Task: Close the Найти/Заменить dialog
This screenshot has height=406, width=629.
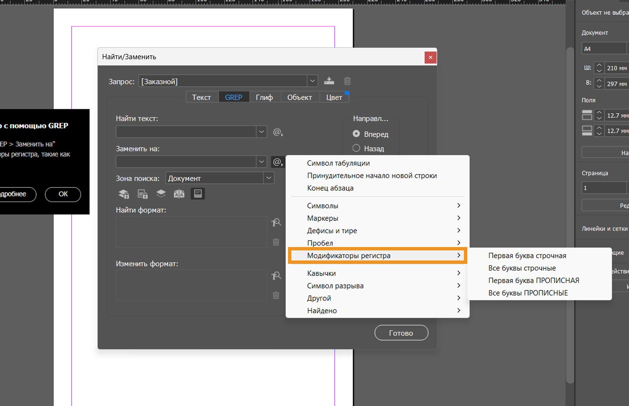Action: click(x=430, y=57)
